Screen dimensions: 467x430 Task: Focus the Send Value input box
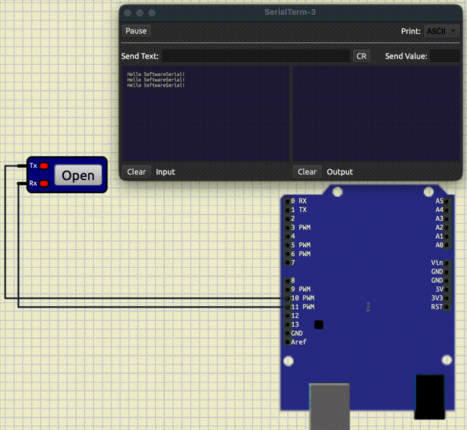(x=445, y=56)
